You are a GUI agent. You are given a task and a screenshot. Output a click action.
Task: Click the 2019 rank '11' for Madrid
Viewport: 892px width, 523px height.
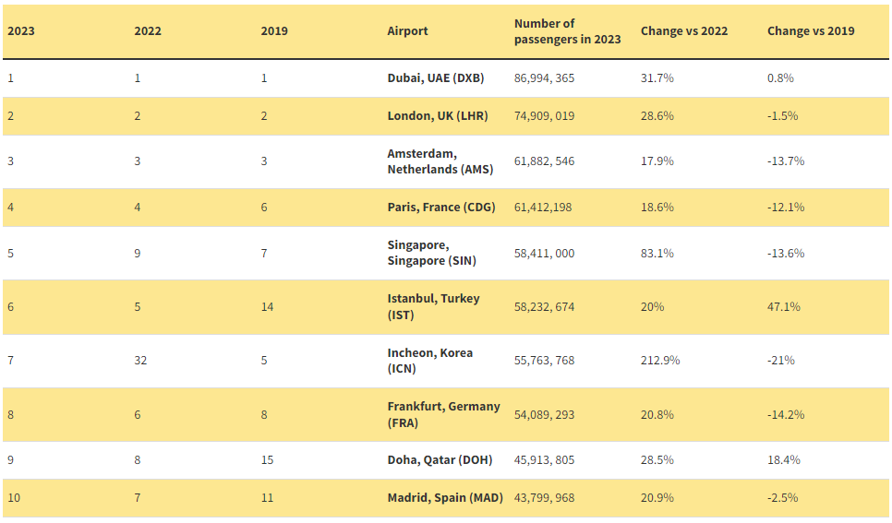point(268,498)
